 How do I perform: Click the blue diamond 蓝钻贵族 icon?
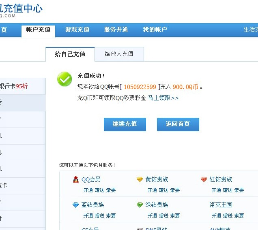coord(76,205)
